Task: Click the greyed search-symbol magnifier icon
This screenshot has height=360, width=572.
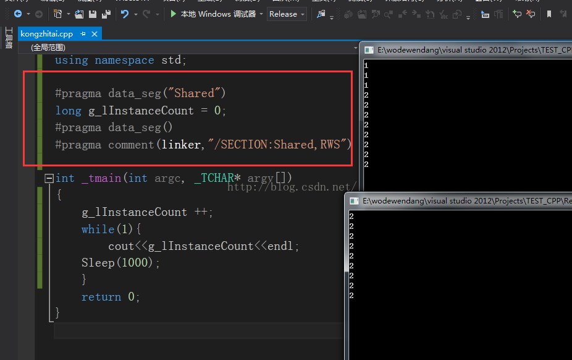Action: click(x=389, y=14)
